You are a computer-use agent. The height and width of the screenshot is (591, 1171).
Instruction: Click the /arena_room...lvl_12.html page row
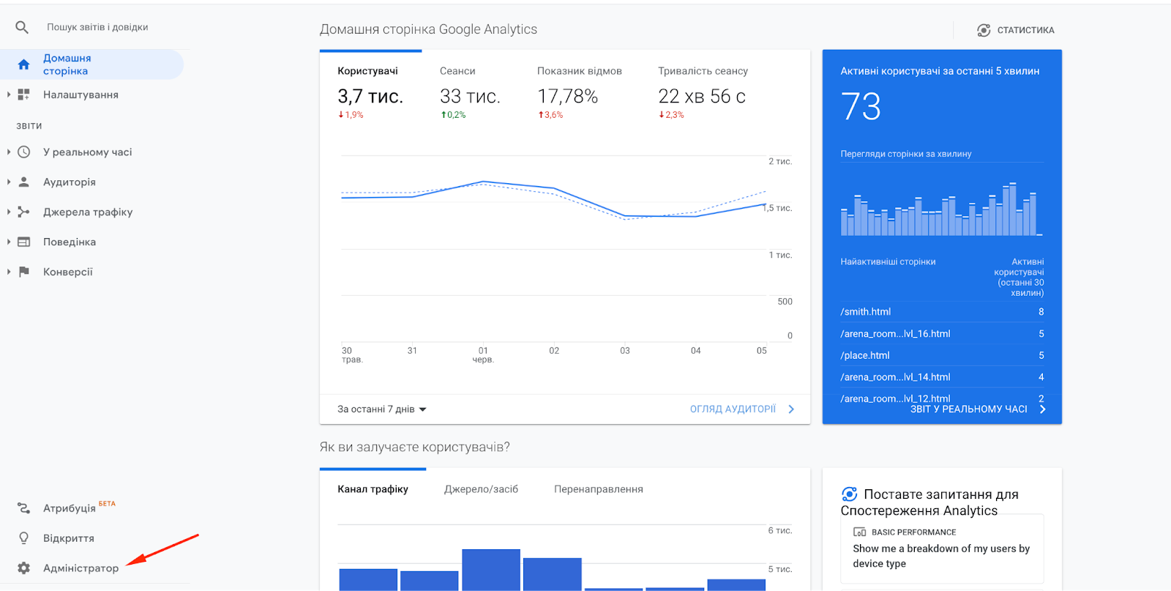point(942,398)
